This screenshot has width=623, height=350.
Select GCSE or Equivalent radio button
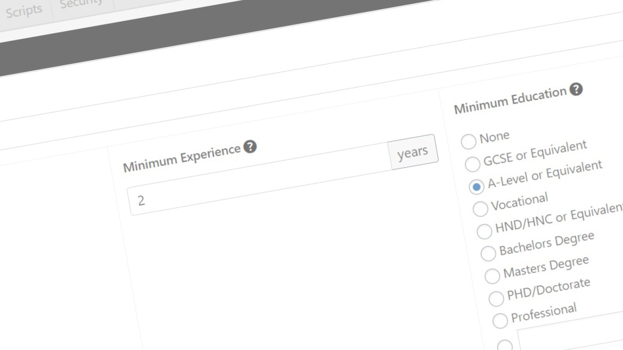click(472, 164)
